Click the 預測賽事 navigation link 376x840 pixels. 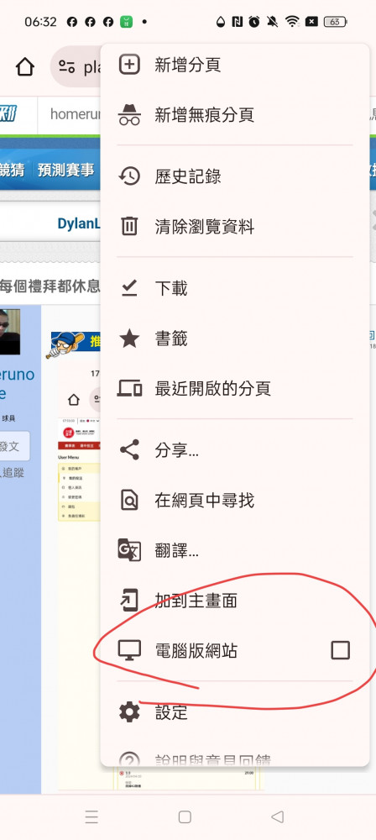[65, 170]
